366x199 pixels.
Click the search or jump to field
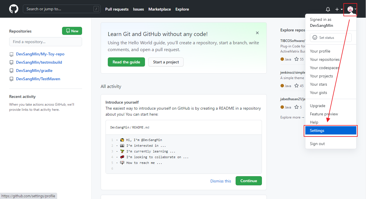[61, 9]
